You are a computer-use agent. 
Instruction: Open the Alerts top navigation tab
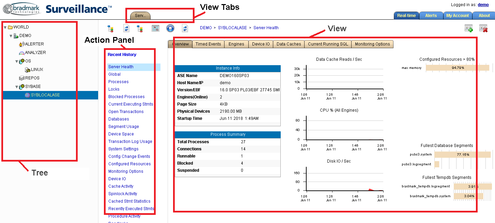coord(431,16)
